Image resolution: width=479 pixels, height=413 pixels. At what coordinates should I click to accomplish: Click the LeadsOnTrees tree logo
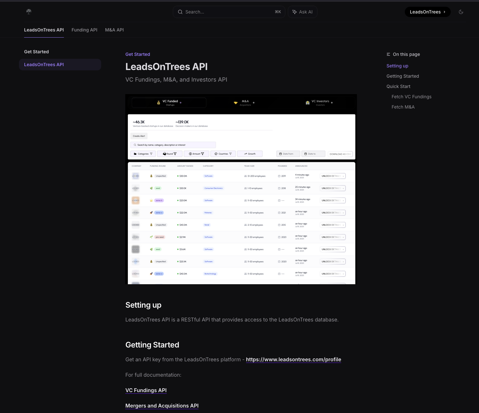(x=29, y=12)
